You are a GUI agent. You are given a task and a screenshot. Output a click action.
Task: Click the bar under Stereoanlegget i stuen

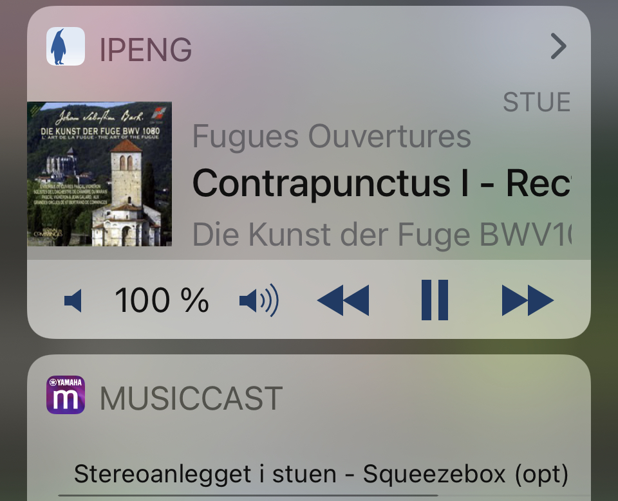[x=248, y=495]
